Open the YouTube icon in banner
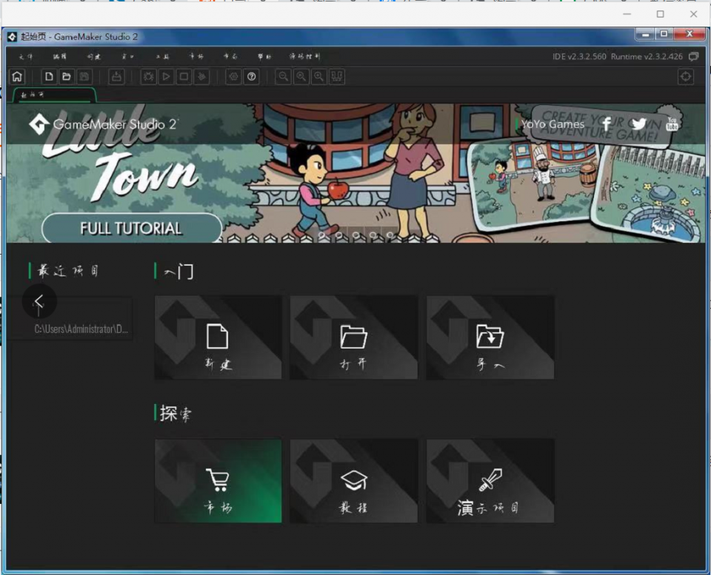Viewport: 711px width, 575px height. click(x=672, y=124)
